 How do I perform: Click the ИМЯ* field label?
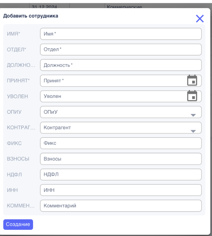pyautogui.click(x=14, y=34)
